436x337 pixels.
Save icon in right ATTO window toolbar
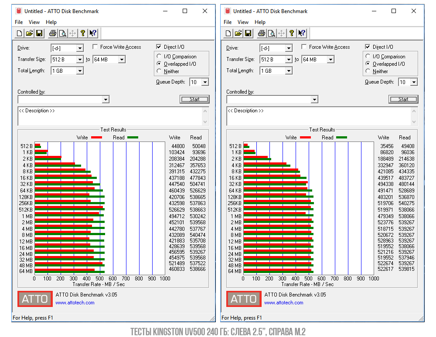click(248, 34)
